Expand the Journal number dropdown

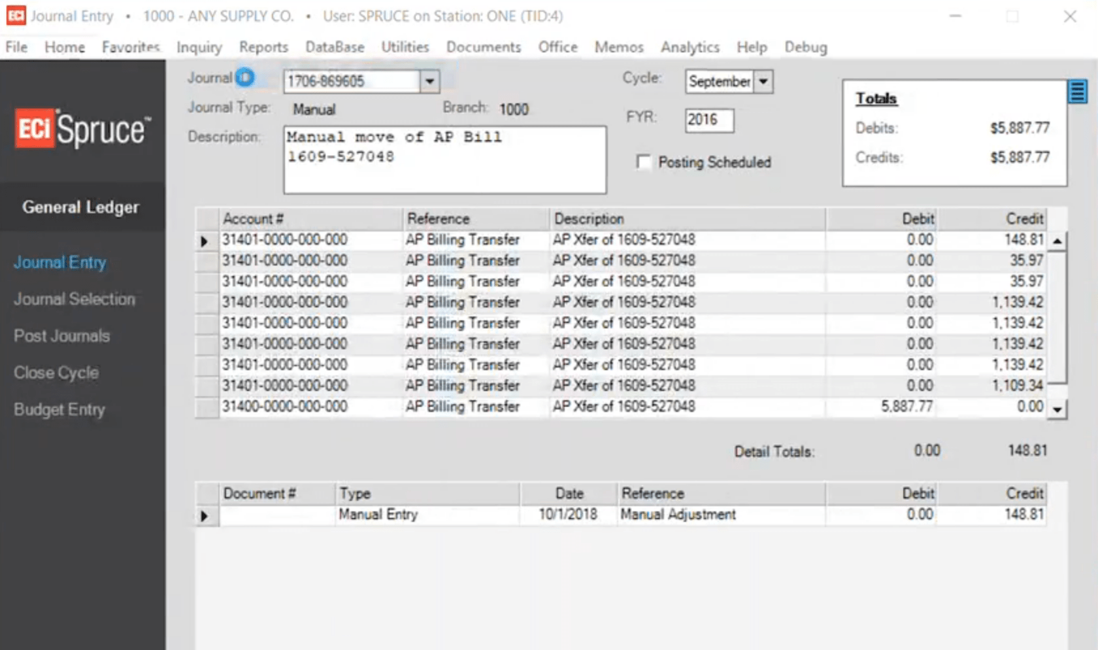point(429,82)
